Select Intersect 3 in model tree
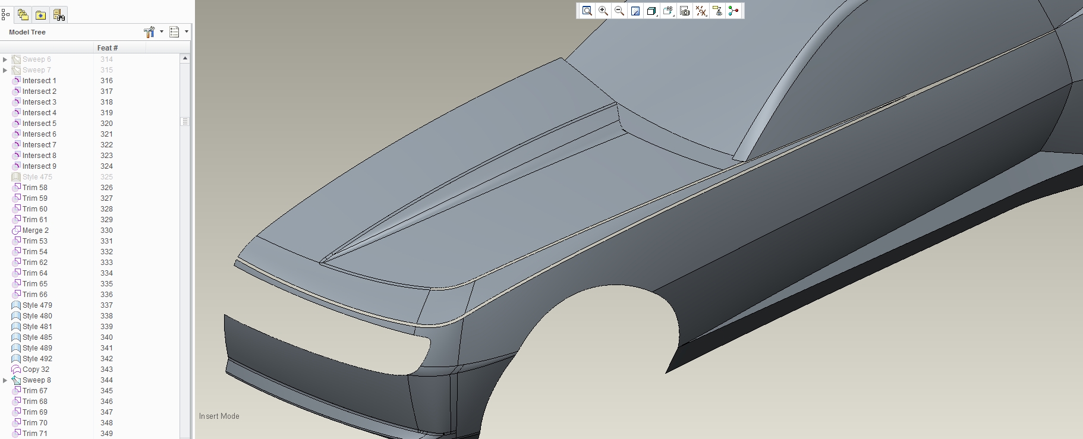The height and width of the screenshot is (439, 1083). 39,102
